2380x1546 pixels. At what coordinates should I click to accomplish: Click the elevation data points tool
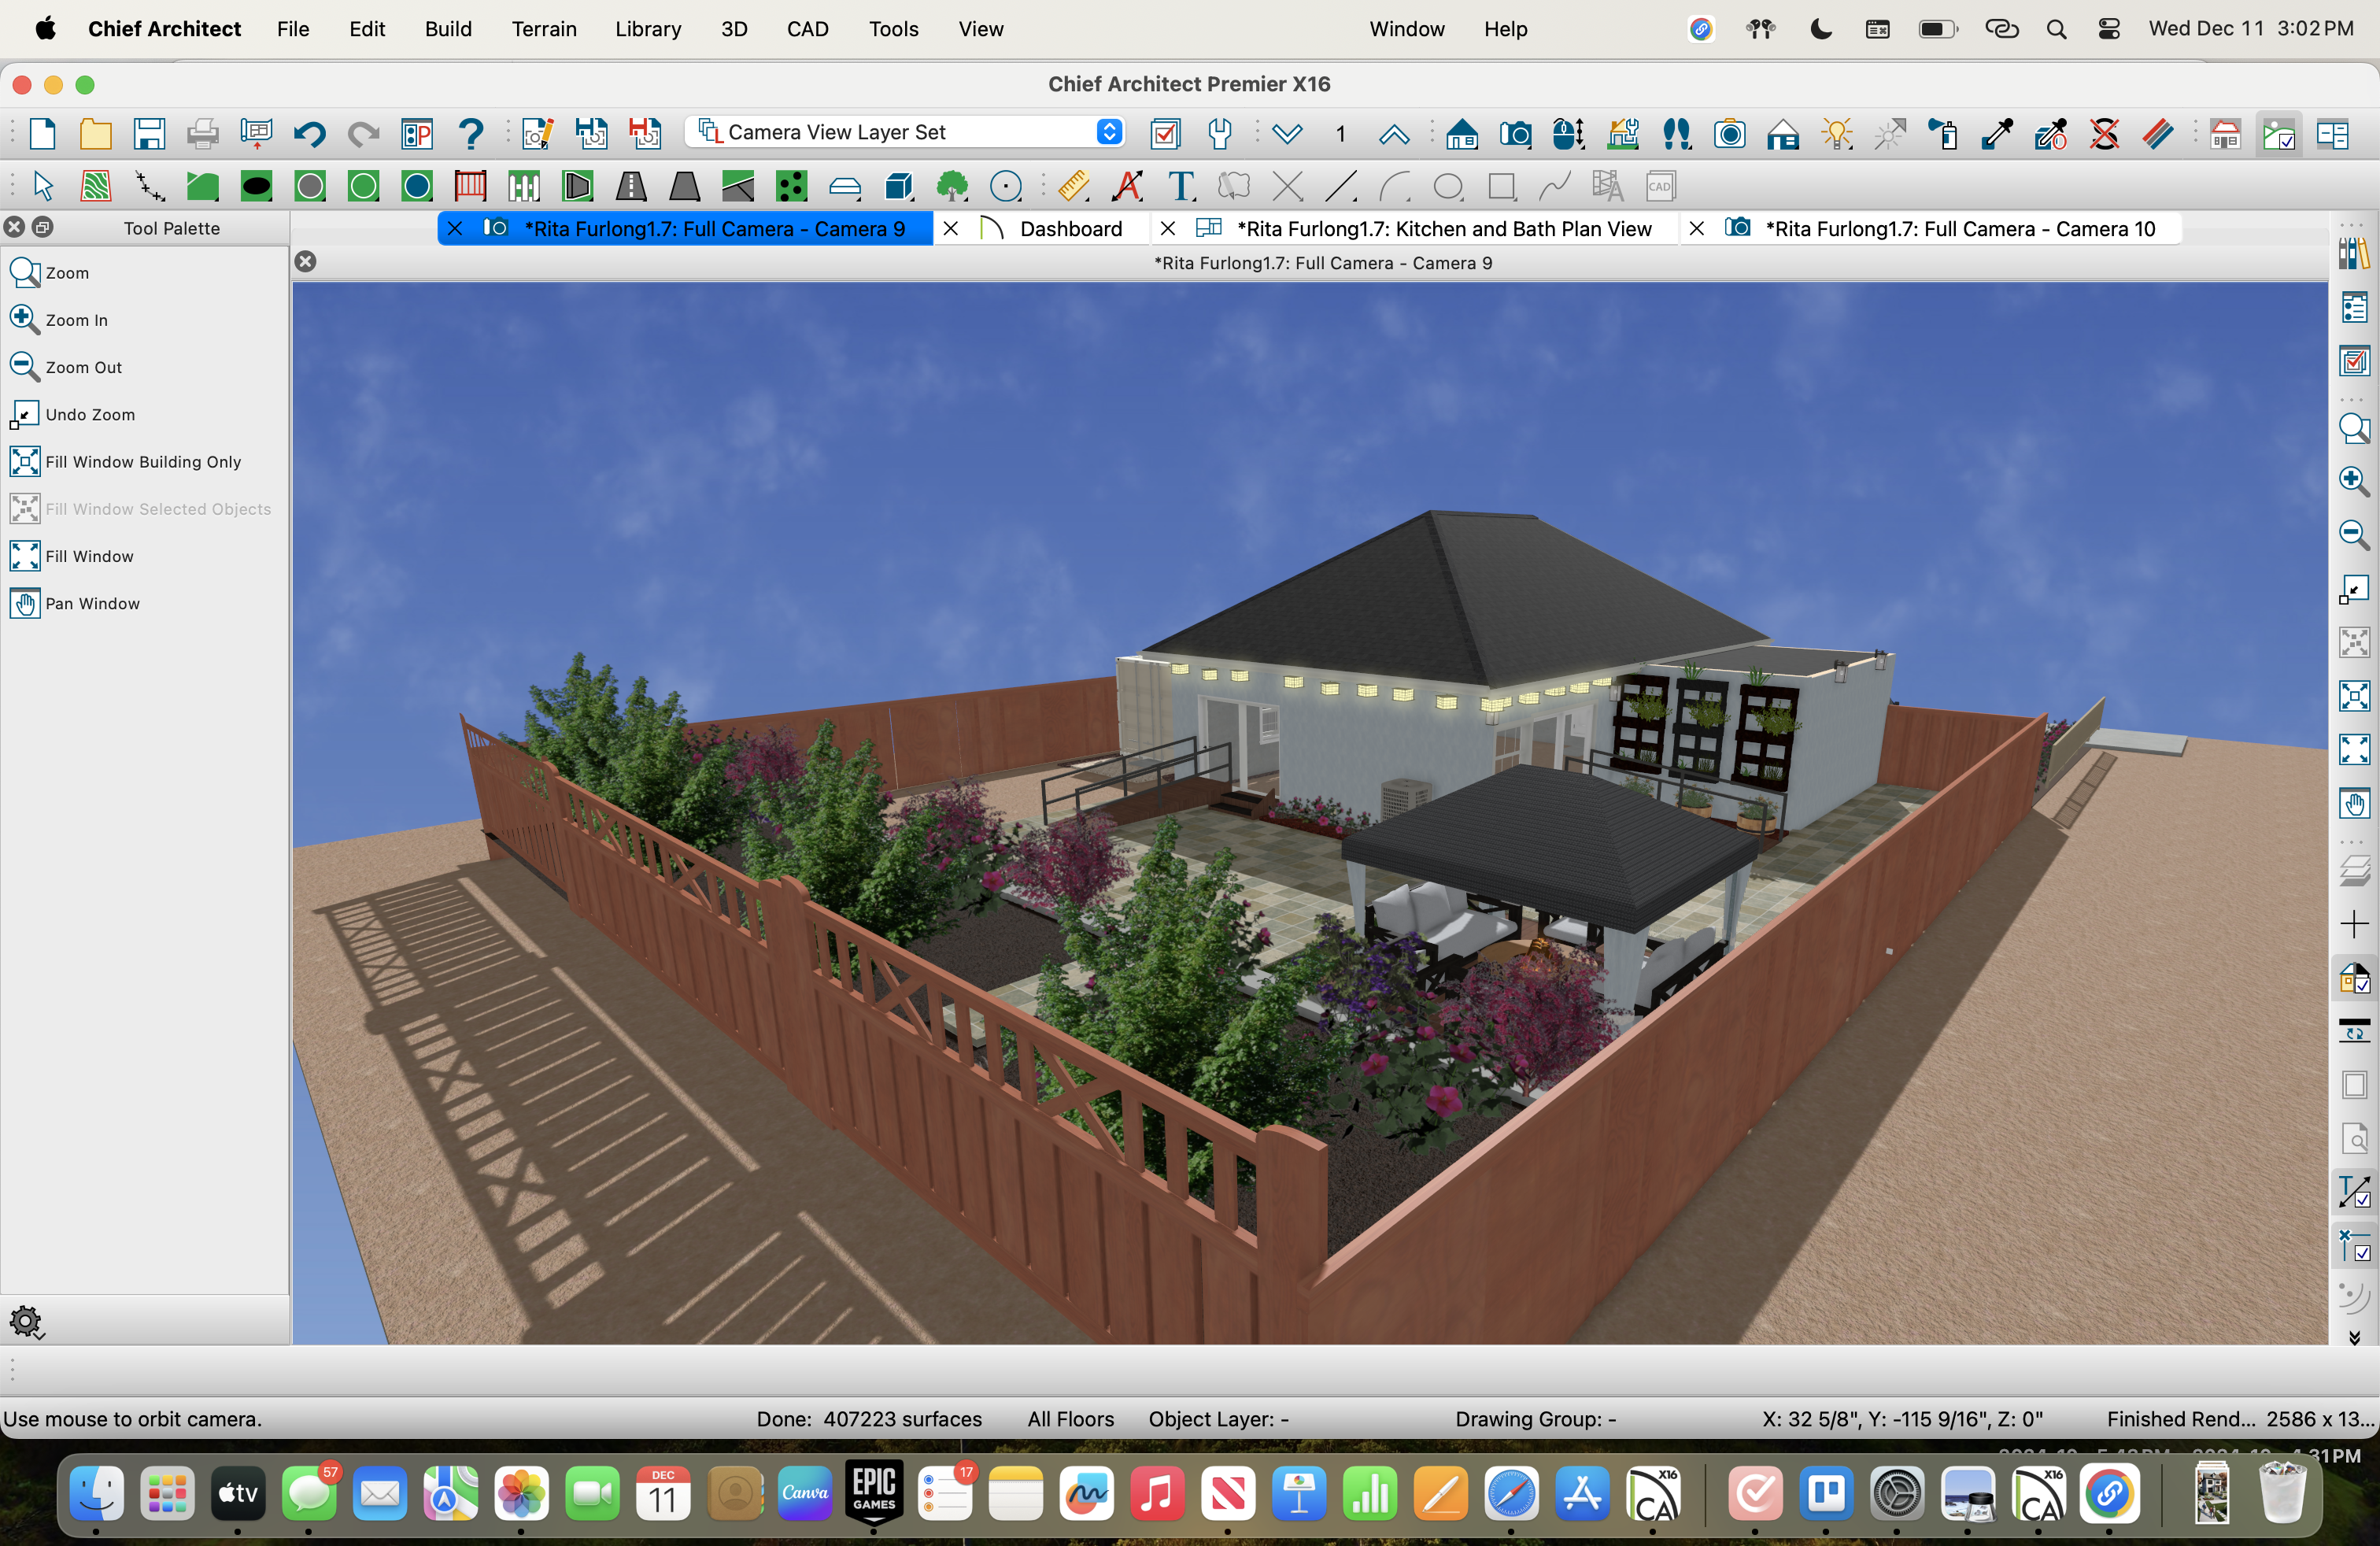coord(150,186)
